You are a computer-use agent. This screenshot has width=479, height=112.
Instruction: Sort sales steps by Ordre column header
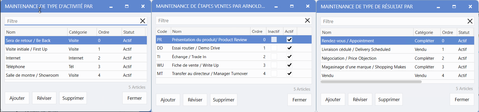tap(257, 31)
